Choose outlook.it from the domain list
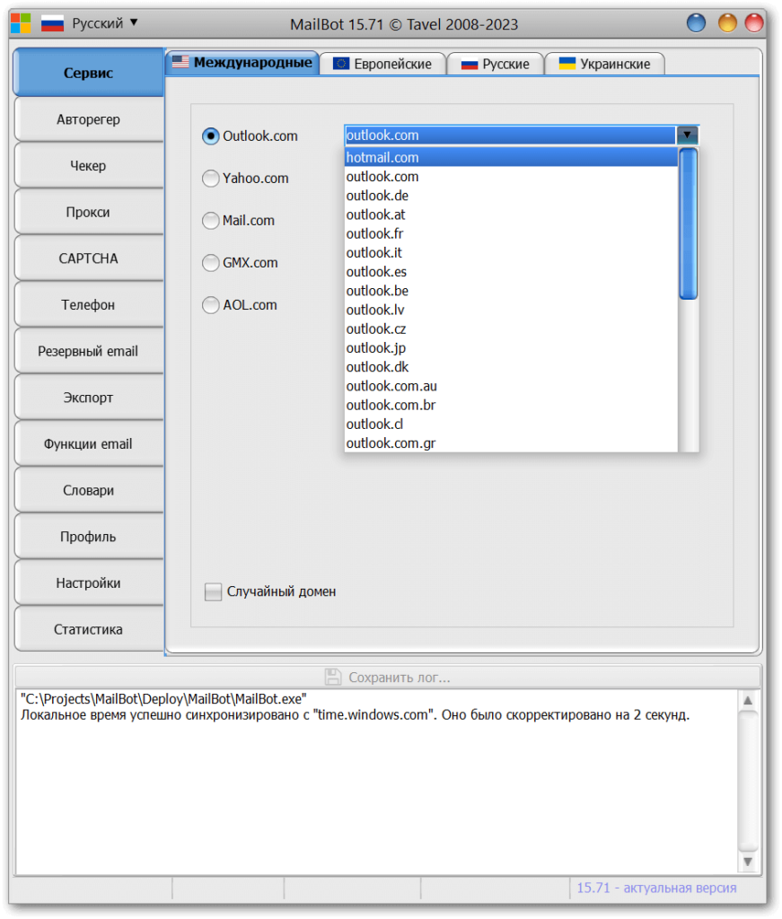 click(x=511, y=252)
